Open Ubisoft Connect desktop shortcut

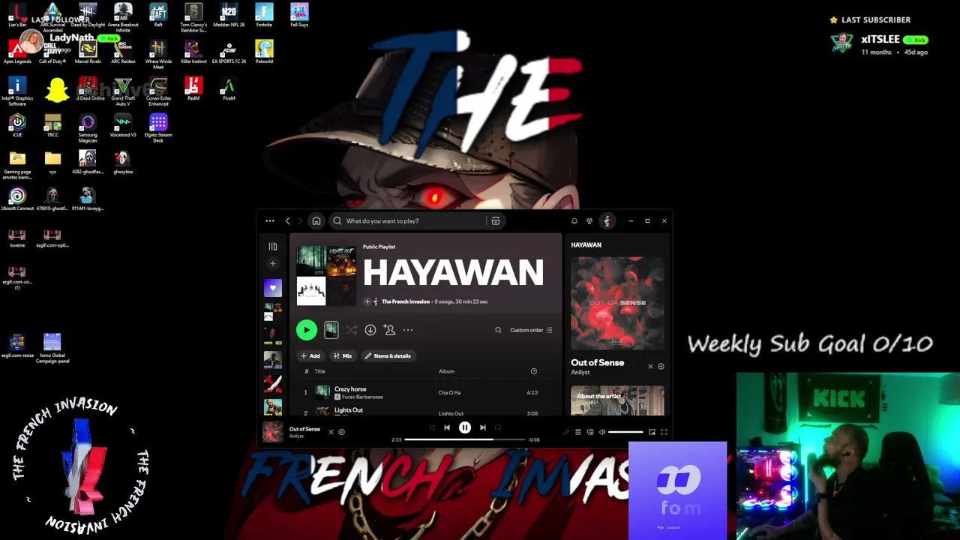tap(17, 199)
